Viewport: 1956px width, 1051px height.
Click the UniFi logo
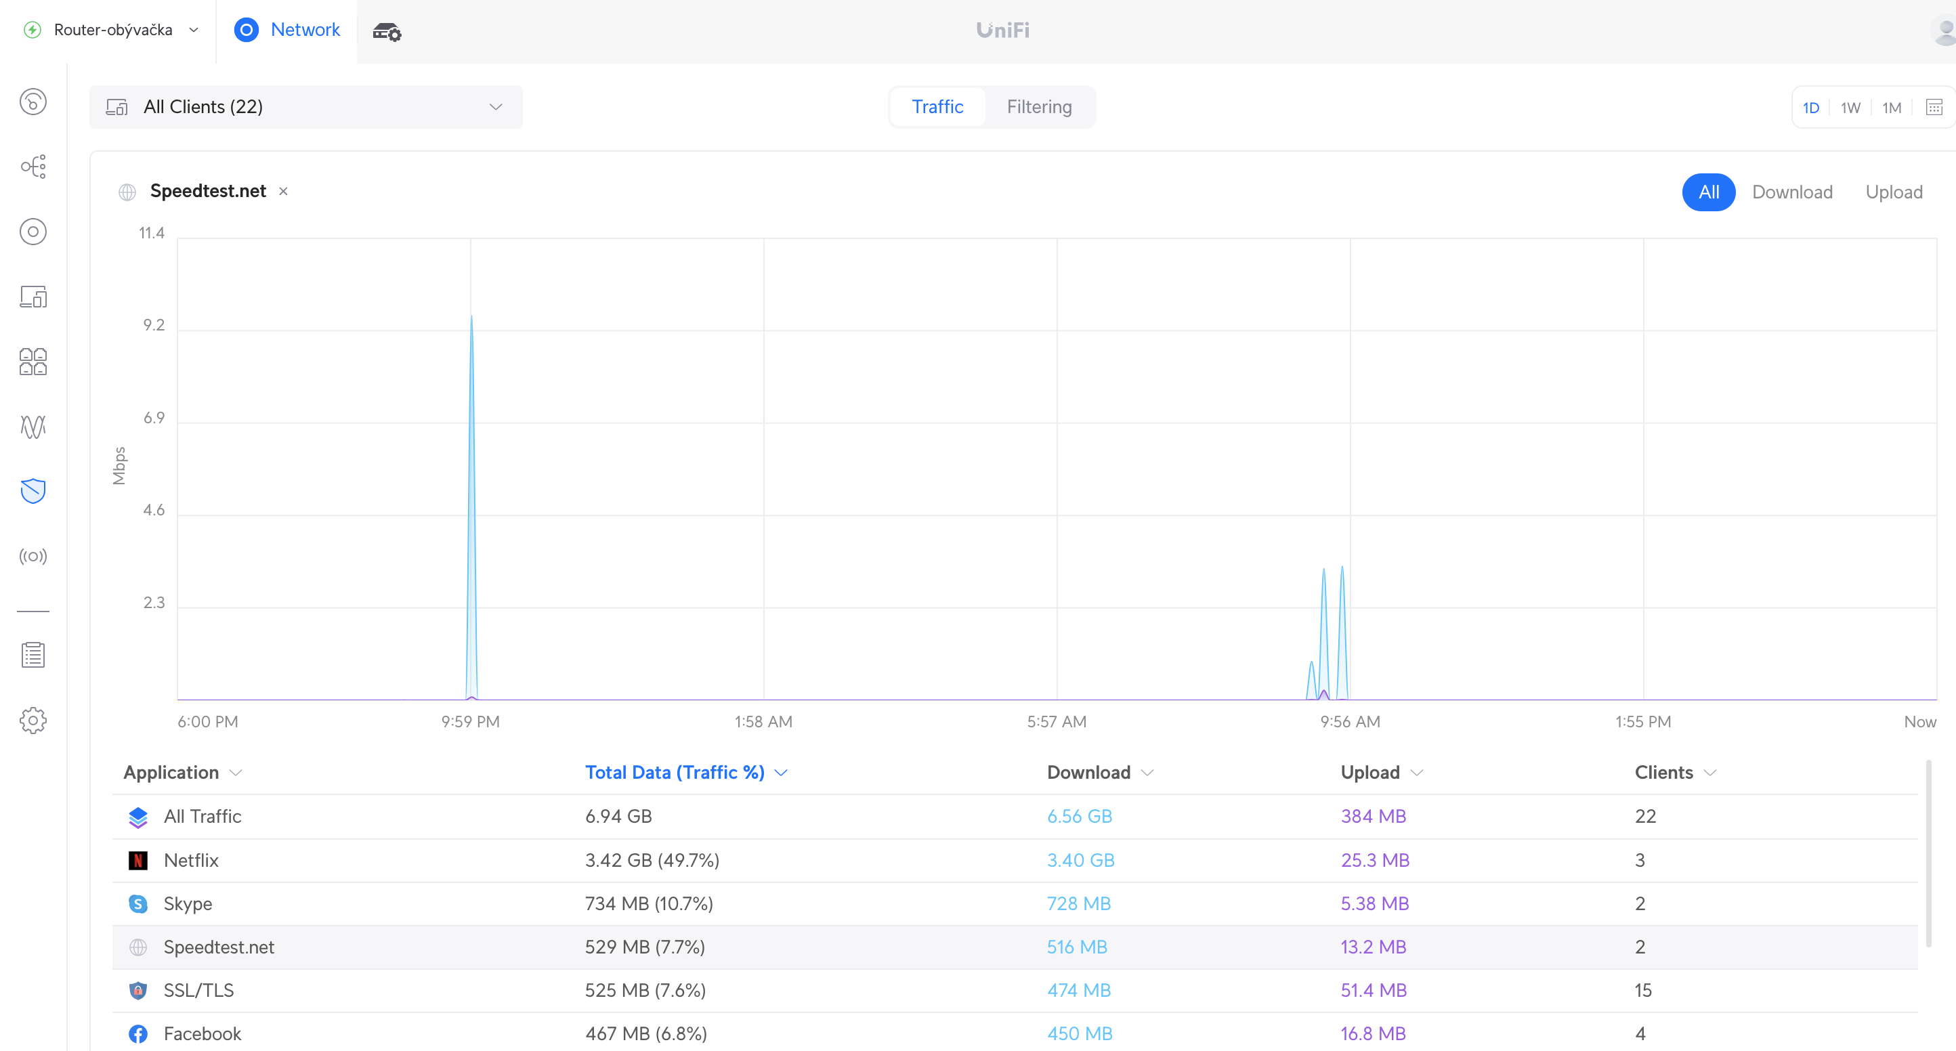[x=1002, y=30]
